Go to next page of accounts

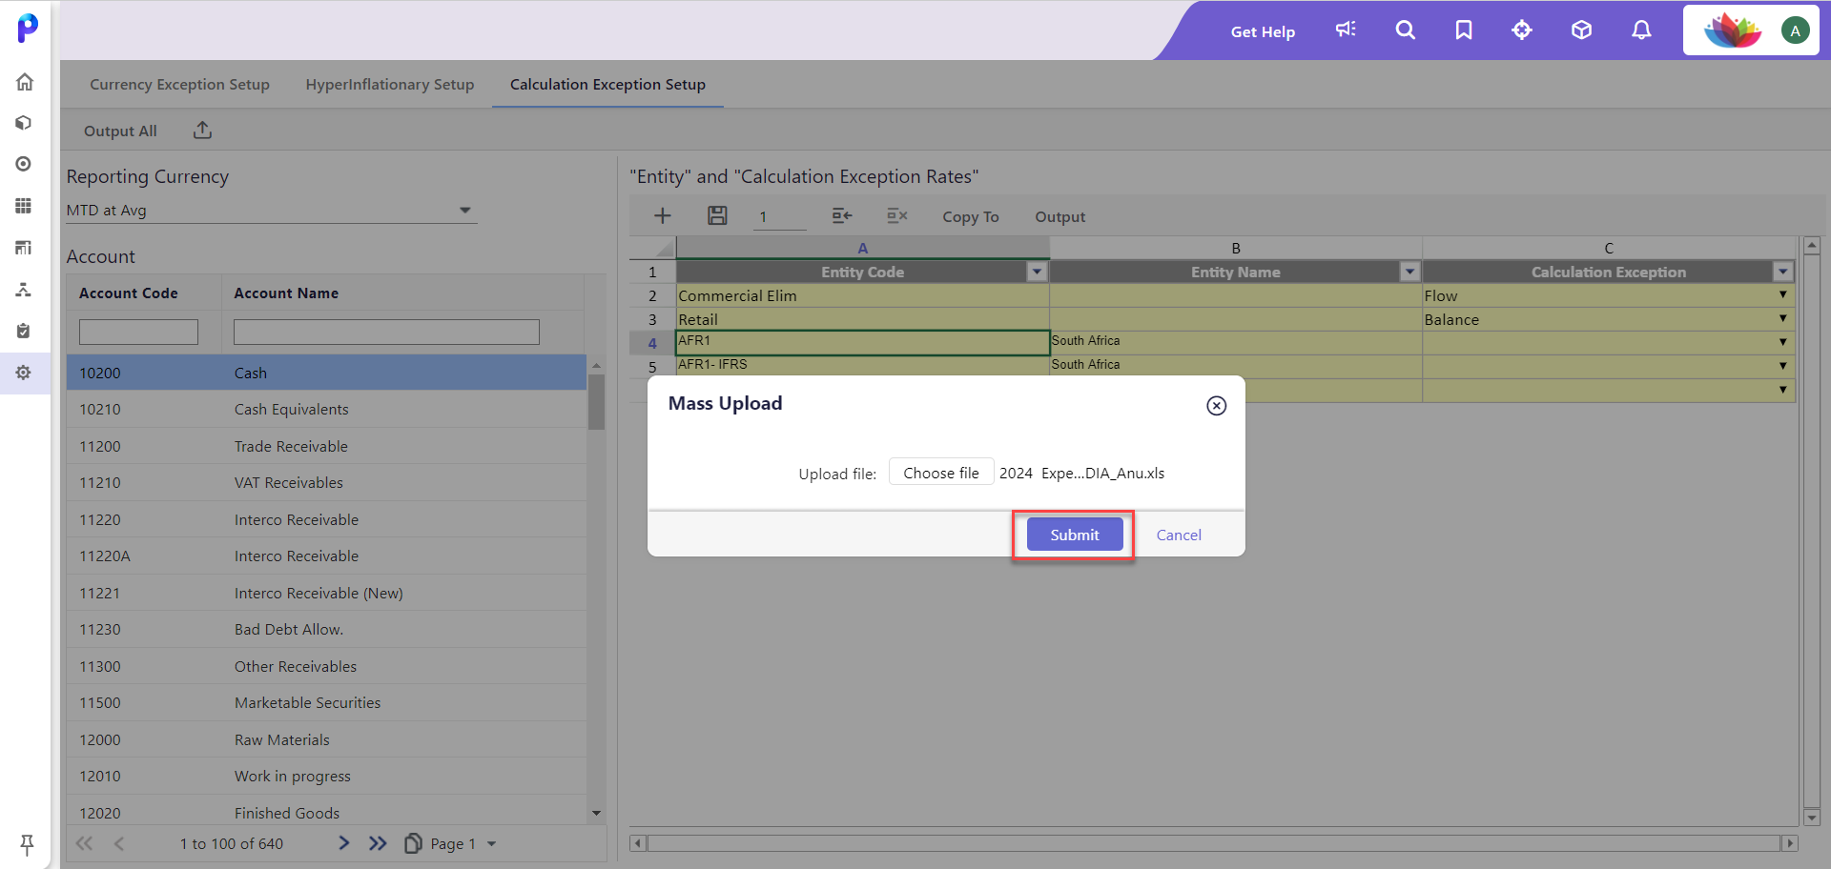tap(344, 843)
